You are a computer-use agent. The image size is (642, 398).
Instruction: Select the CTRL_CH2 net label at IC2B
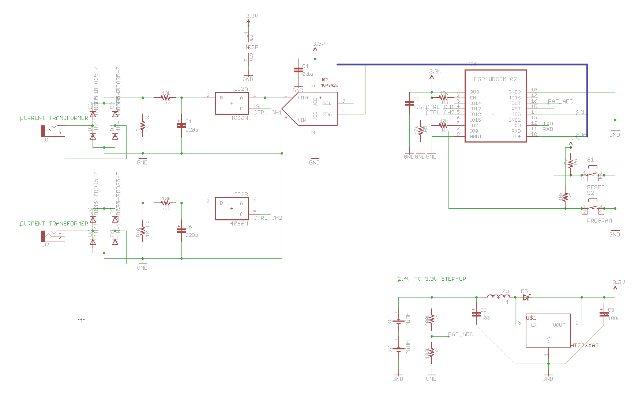coord(267,218)
